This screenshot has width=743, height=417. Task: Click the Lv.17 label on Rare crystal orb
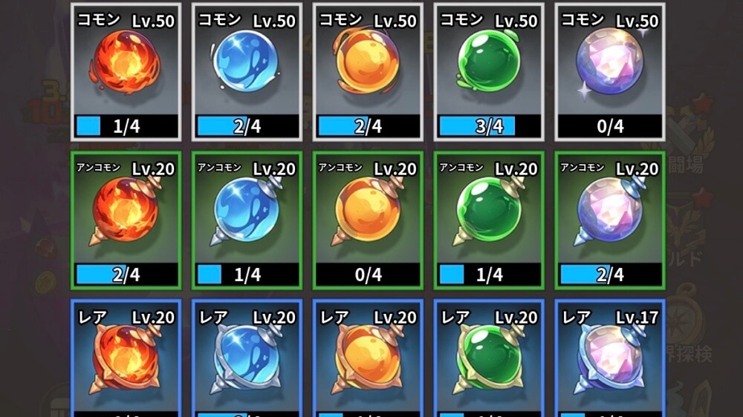[x=637, y=317]
